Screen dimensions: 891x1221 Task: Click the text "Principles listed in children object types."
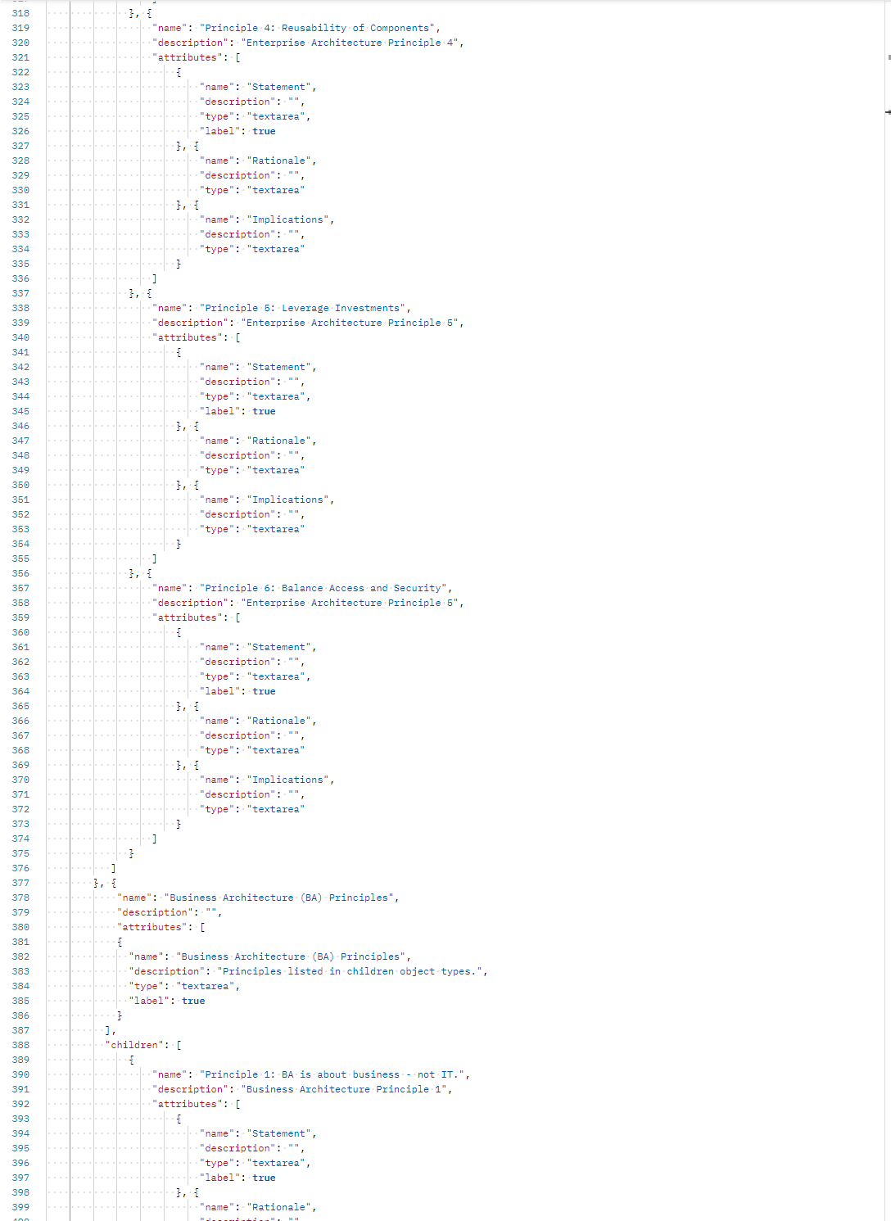[350, 971]
